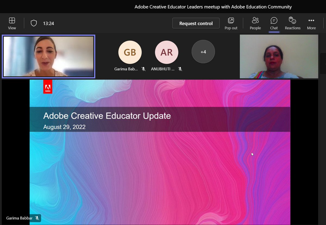The image size is (326, 225).
Task: Select Garima Babbar's highlighted video thumbnail
Action: coord(49,56)
